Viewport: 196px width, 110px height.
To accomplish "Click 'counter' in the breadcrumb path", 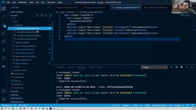I will point(70,12).
